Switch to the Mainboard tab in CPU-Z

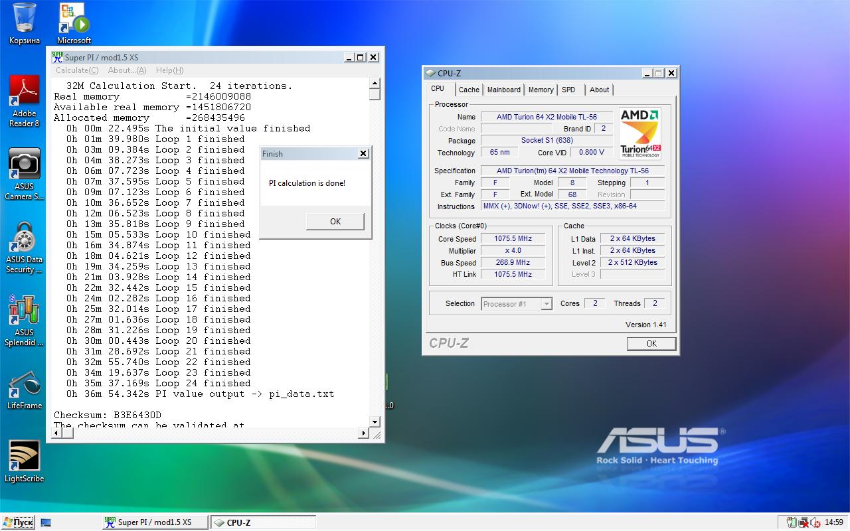coord(504,90)
